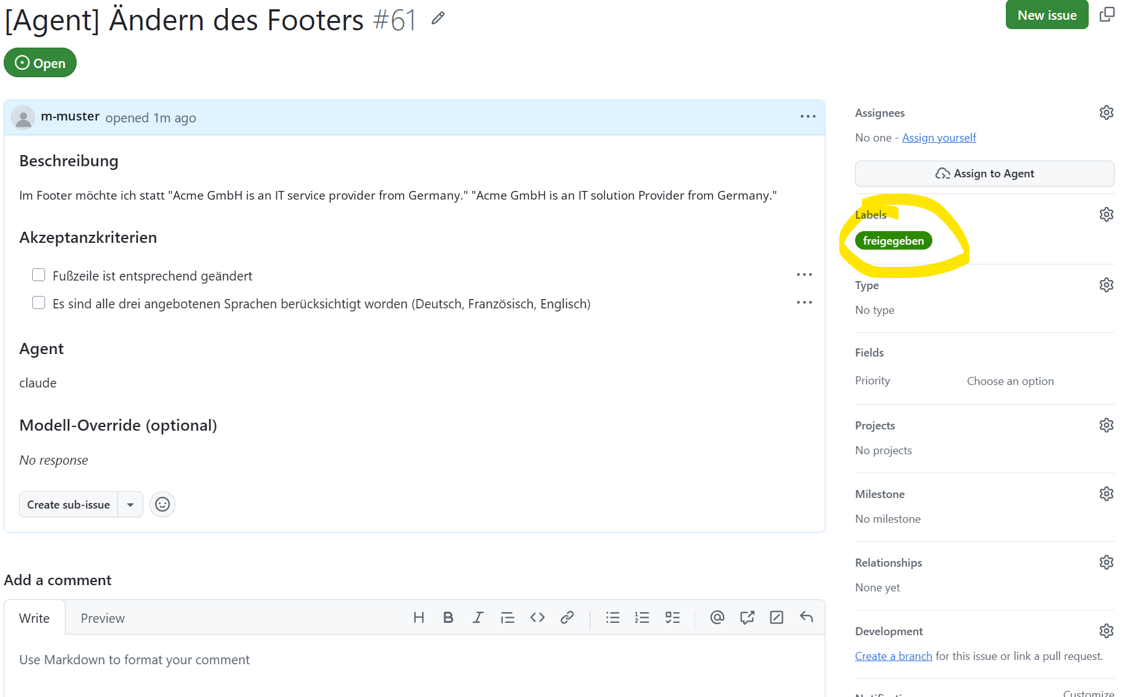Image resolution: width=1135 pixels, height=697 pixels.
Task: Click the 'None yet' relationships text
Action: tap(877, 588)
